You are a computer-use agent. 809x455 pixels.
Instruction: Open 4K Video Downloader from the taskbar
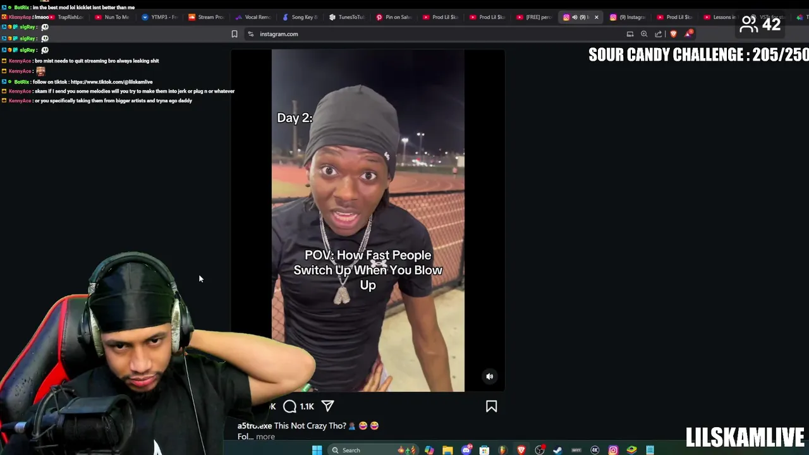595,450
